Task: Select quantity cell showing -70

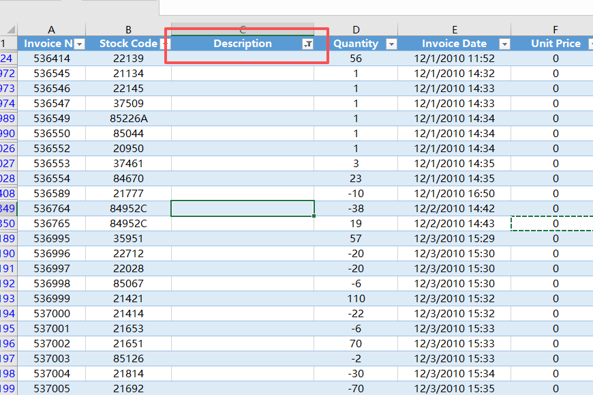Action: (x=356, y=389)
